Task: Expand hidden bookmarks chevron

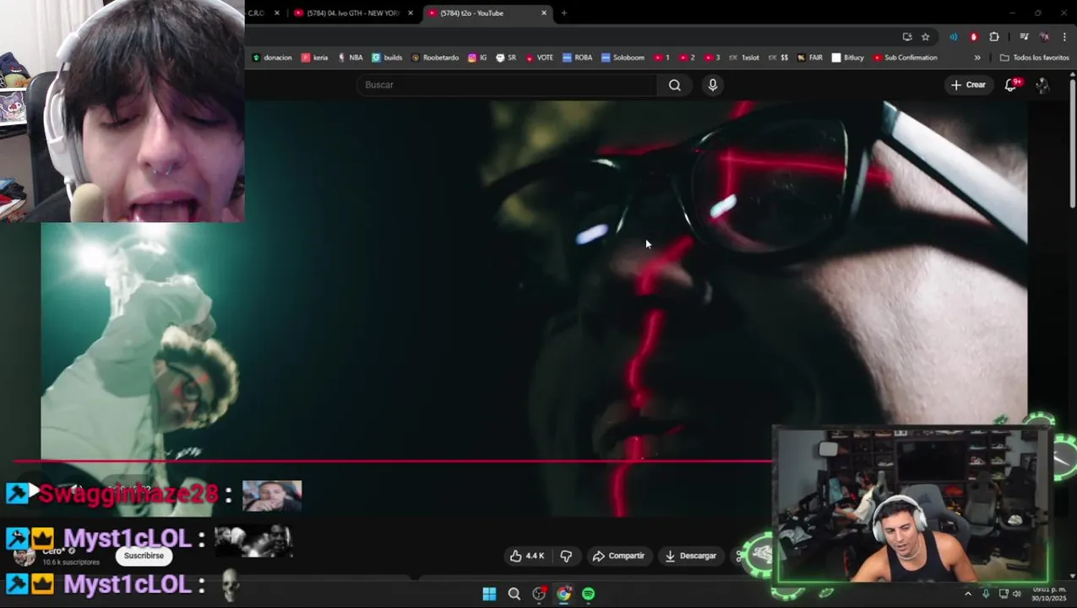Action: point(977,57)
